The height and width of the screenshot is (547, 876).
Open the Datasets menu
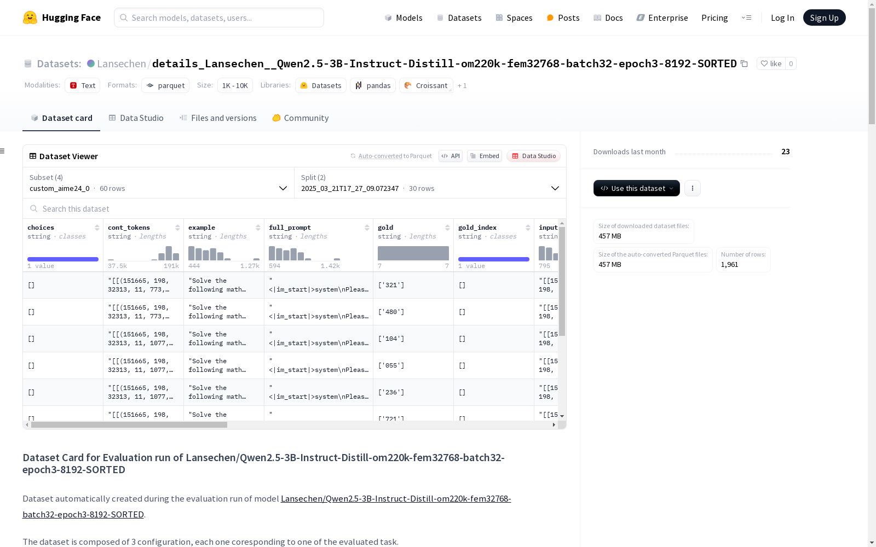coord(459,18)
